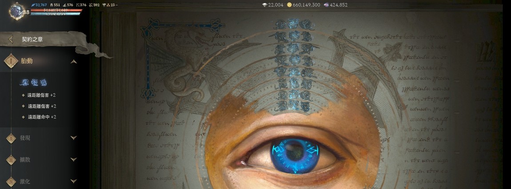Click the gold coin currency icon
Image resolution: width=511 pixels, height=189 pixels.
289,5
